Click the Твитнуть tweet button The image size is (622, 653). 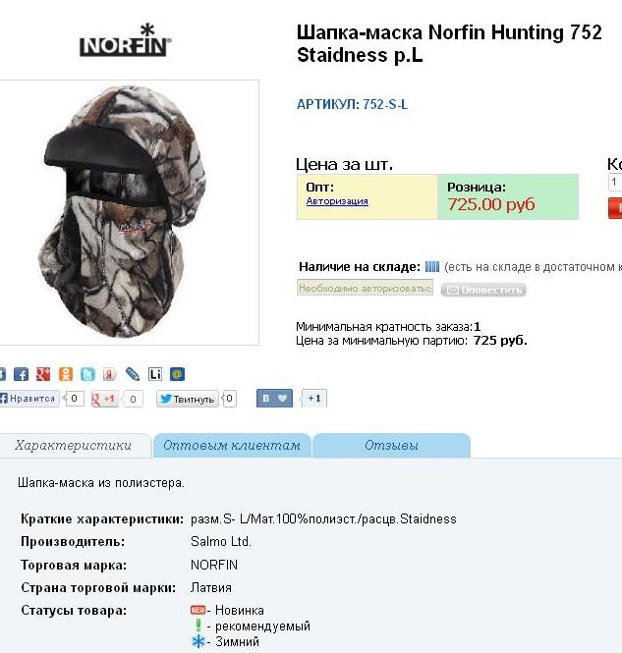188,399
